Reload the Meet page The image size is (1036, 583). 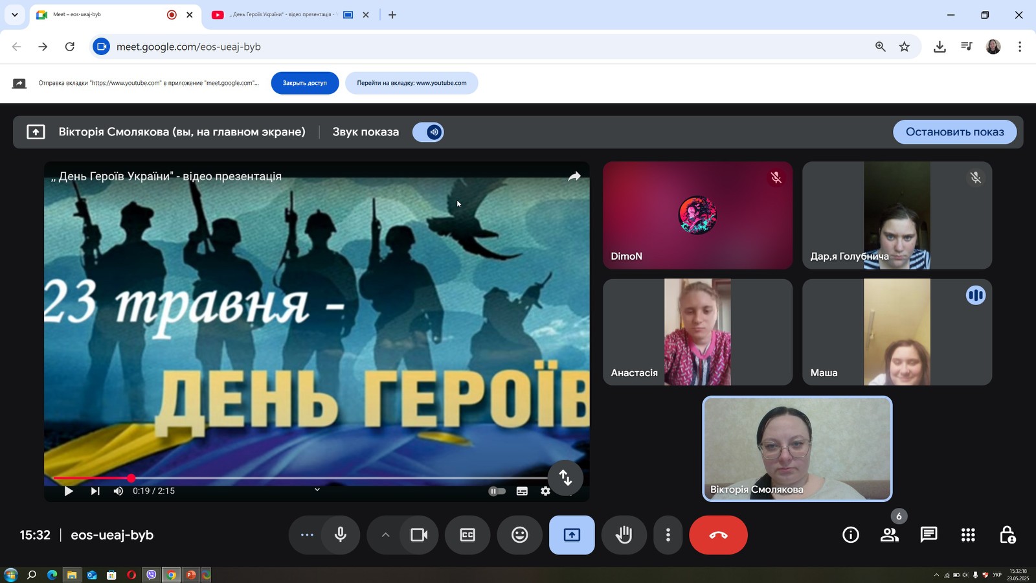(70, 47)
